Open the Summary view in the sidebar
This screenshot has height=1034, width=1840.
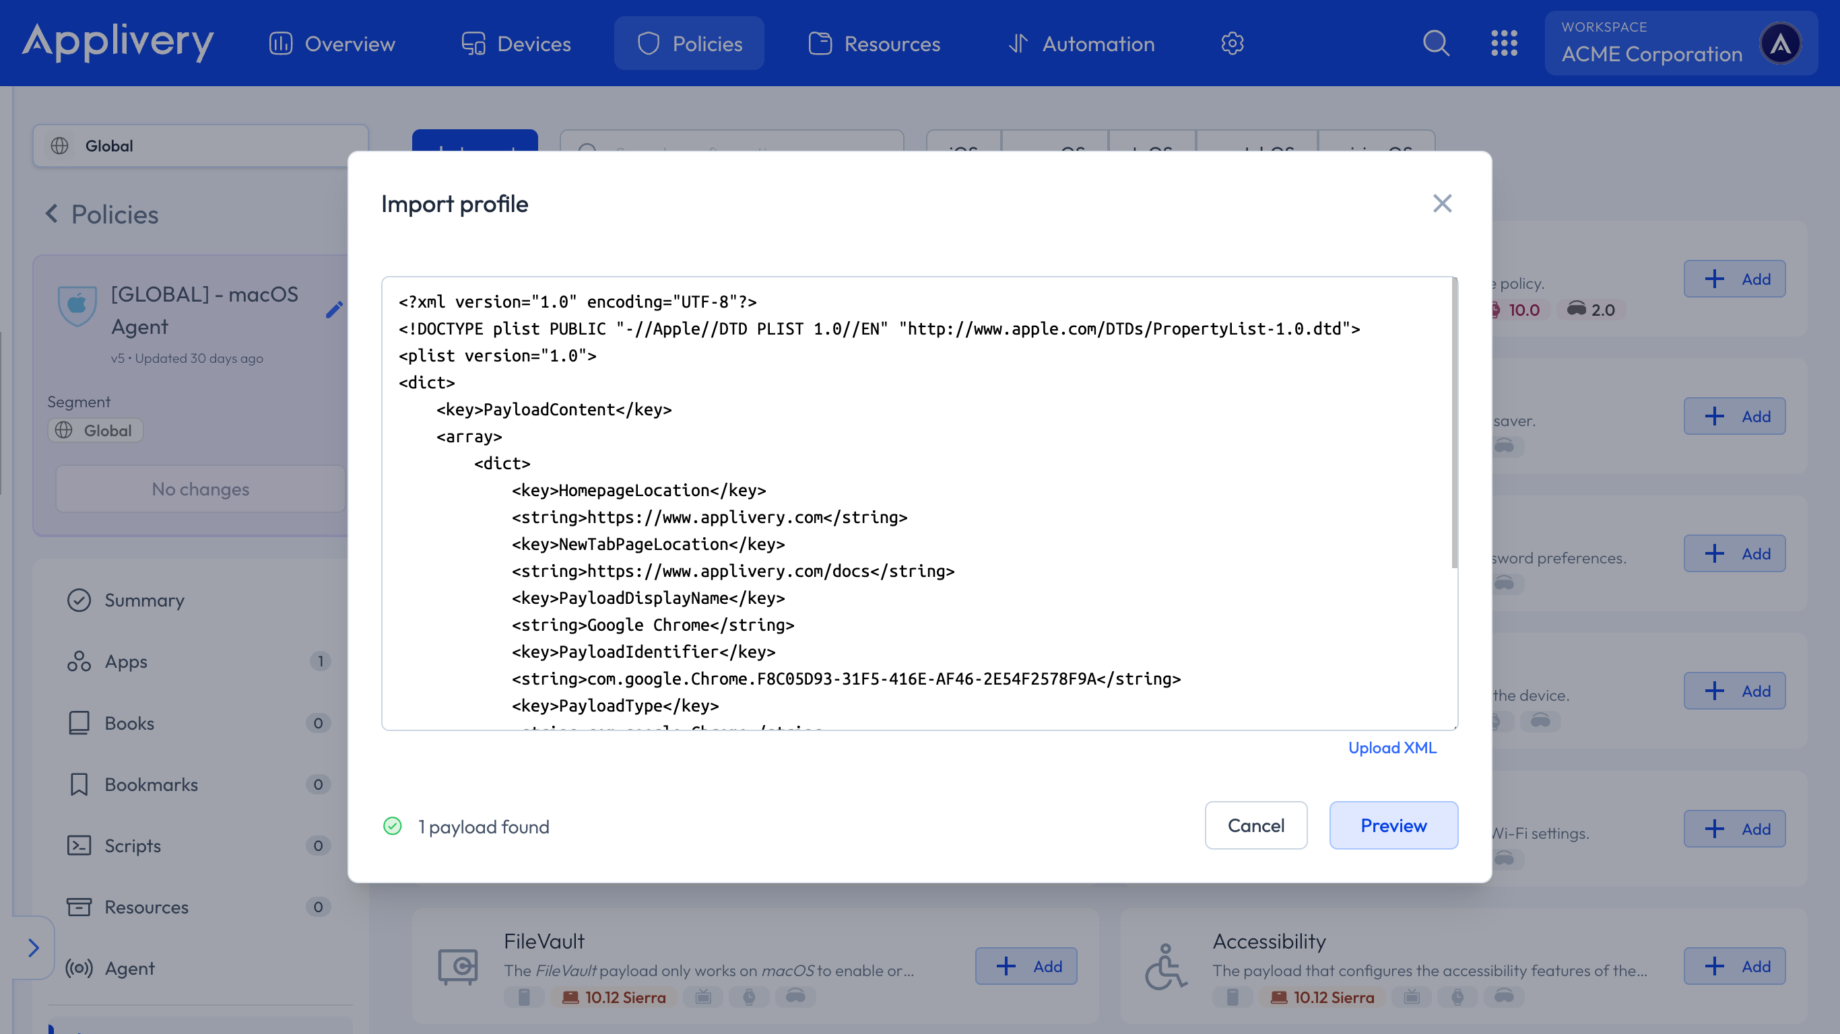click(x=144, y=600)
